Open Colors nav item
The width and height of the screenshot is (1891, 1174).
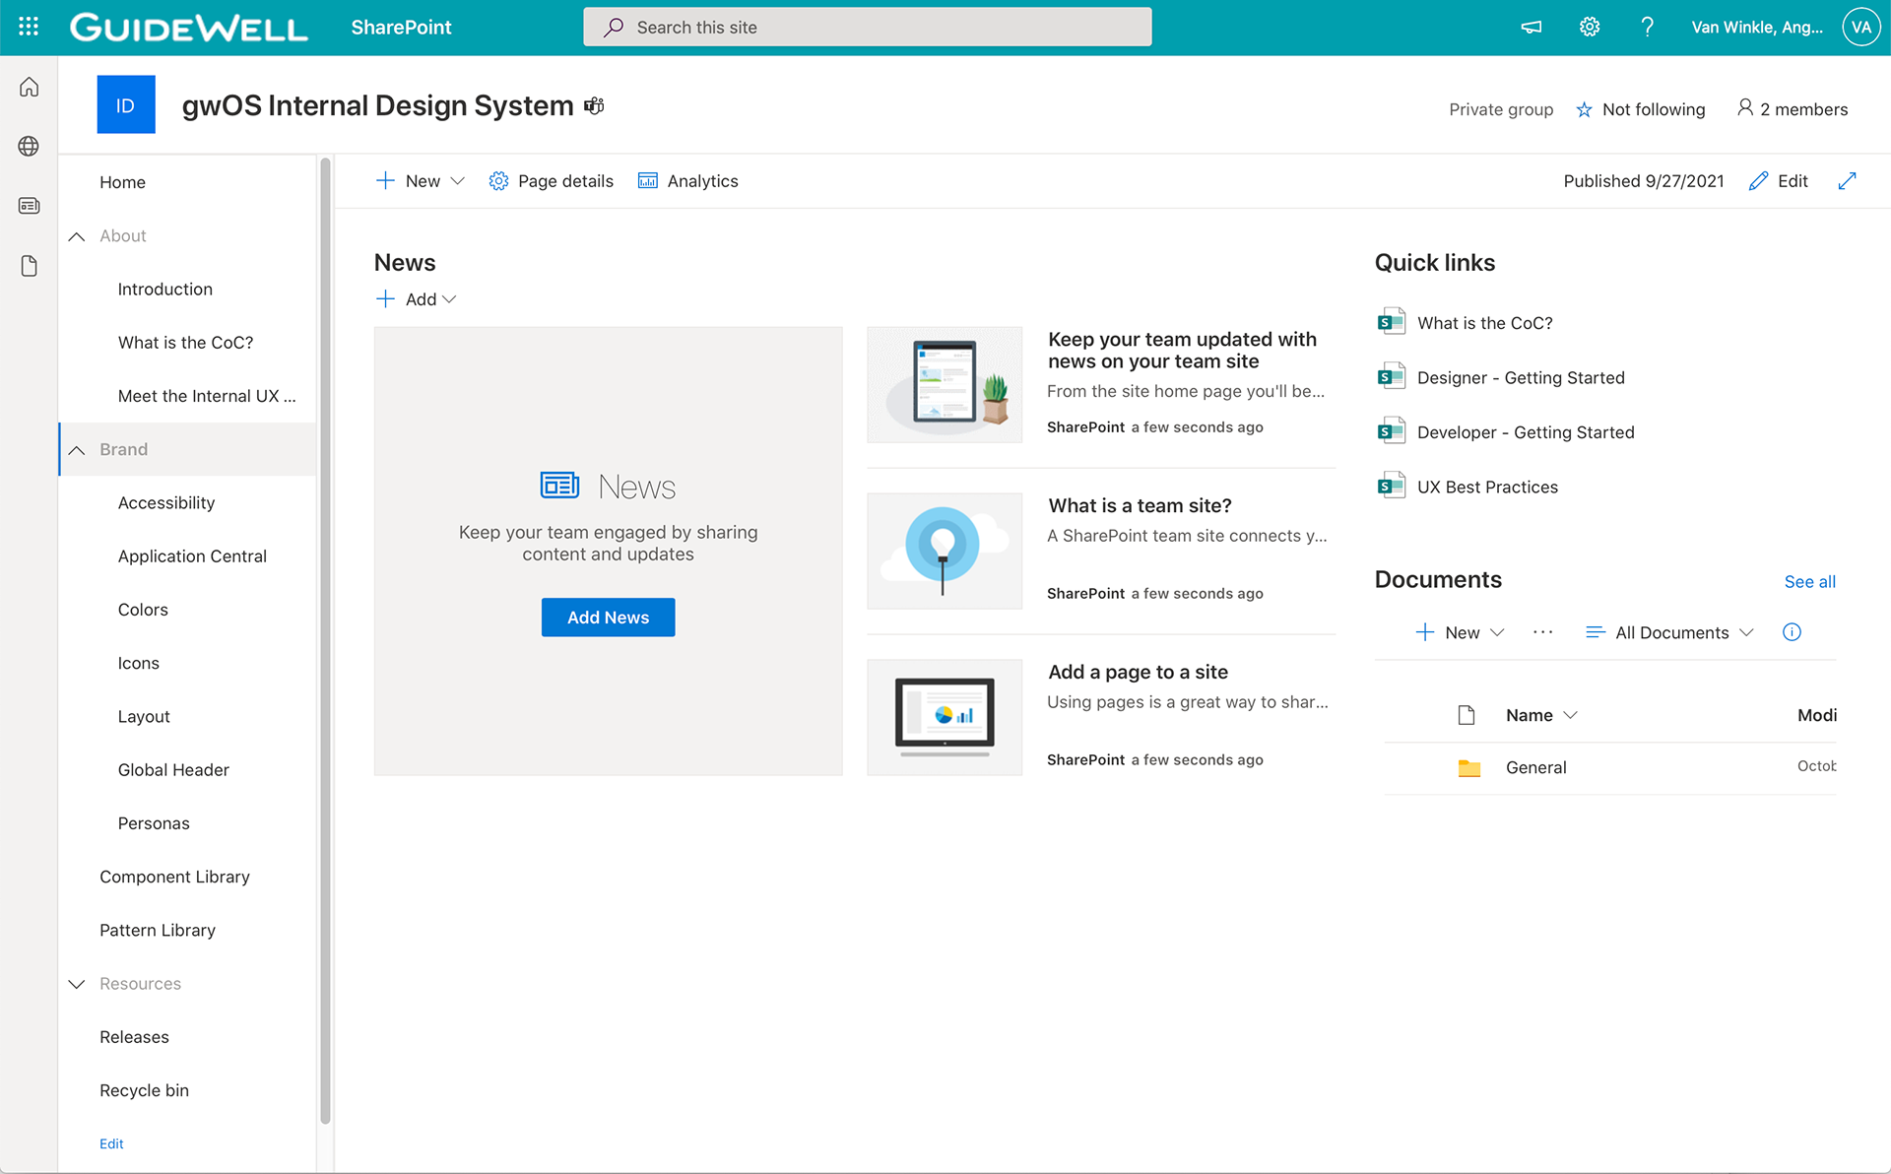point(143,610)
